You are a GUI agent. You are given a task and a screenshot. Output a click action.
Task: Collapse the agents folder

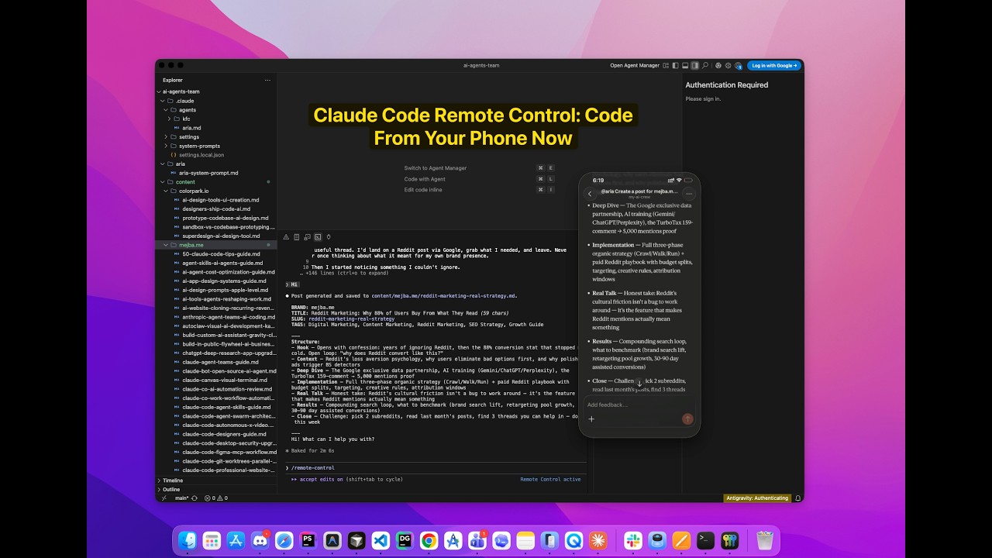point(166,110)
